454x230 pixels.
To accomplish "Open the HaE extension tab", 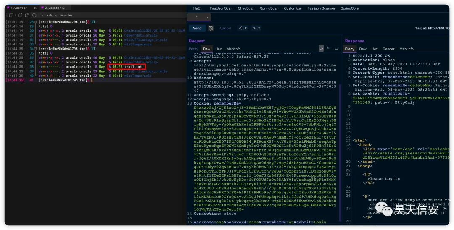I will click(197, 8).
